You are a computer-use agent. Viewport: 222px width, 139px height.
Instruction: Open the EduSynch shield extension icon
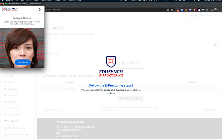coord(203,10)
